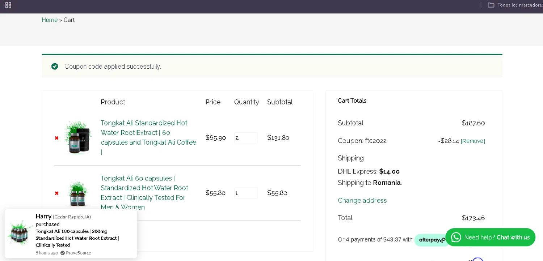Screen dimensions: 543x261
Task: Click the Coupon code applied successfully message
Action: pos(113,67)
